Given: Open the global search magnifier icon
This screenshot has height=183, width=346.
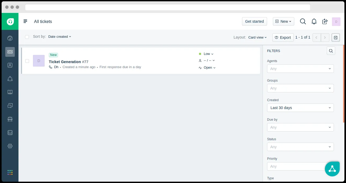Looking at the screenshot, I should 303,21.
